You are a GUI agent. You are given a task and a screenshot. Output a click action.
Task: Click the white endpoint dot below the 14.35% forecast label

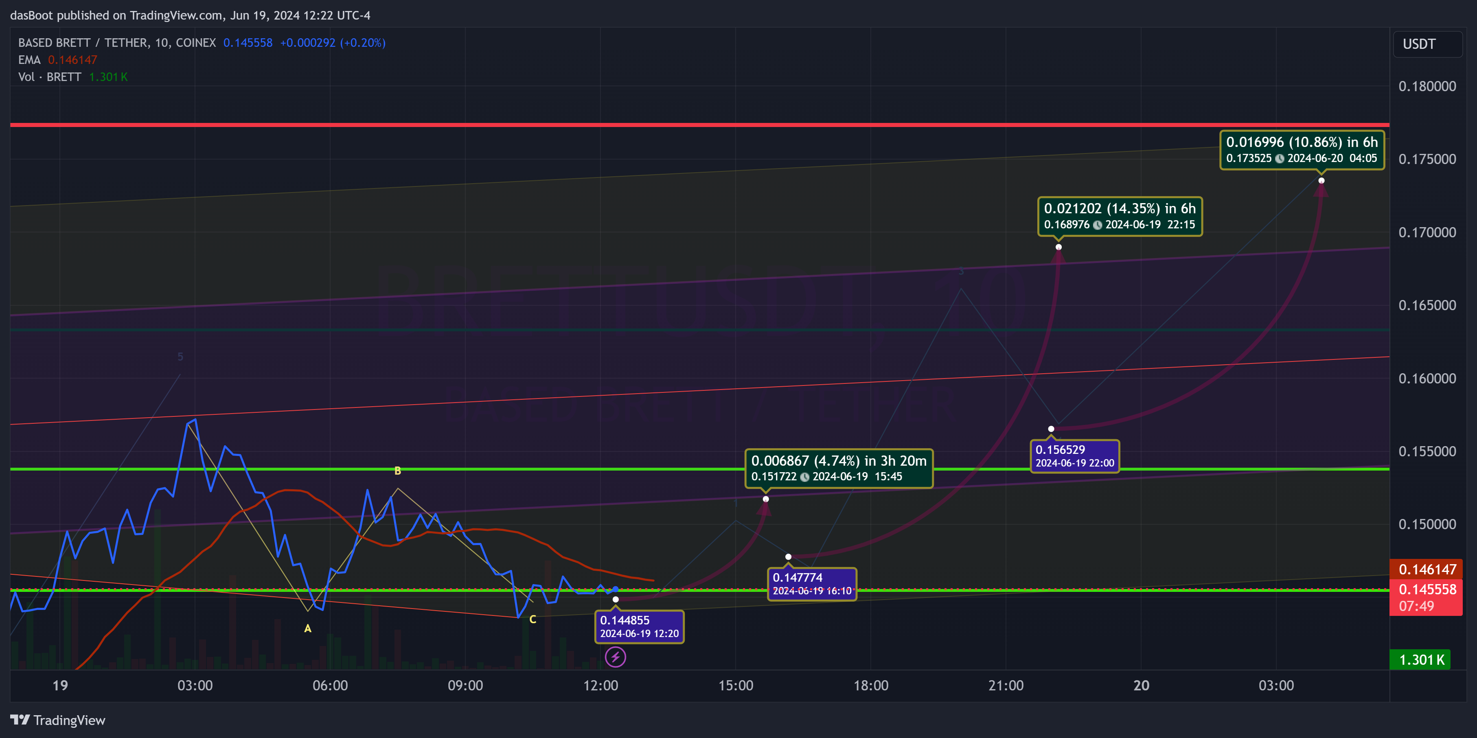click(1058, 247)
